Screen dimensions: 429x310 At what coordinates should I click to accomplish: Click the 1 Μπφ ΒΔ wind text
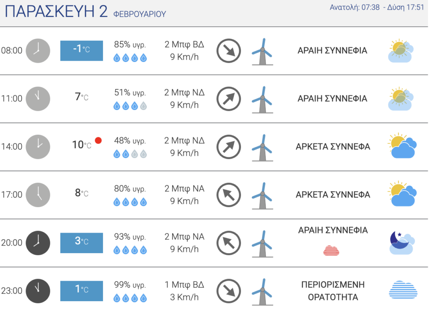[184, 284]
